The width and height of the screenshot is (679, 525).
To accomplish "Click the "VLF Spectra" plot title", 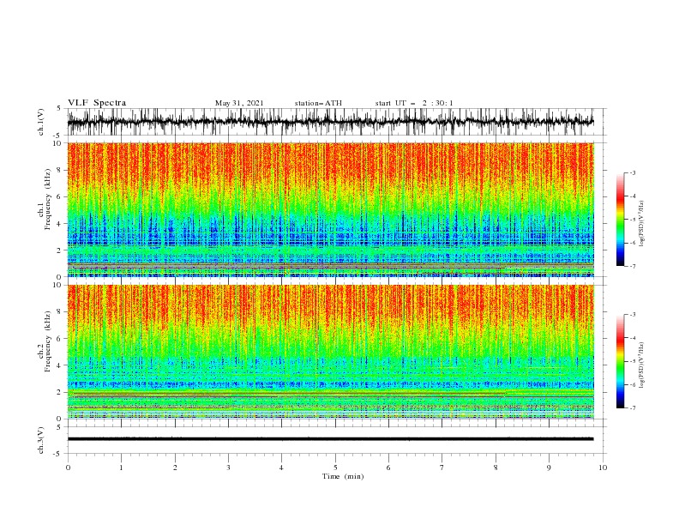I will [x=97, y=103].
